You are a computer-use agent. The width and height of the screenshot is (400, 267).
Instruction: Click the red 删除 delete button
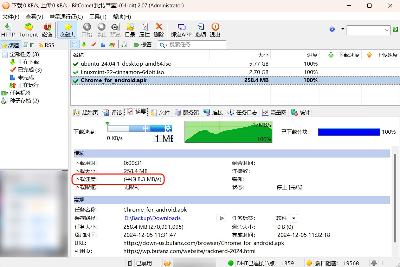pos(159,30)
